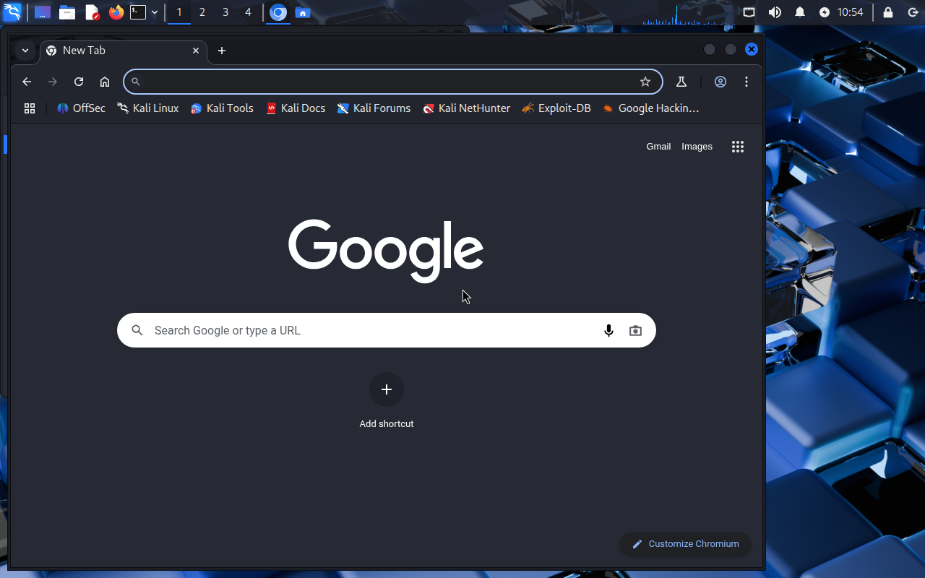
Task: Expand the tab search dropdown
Action: (25, 51)
